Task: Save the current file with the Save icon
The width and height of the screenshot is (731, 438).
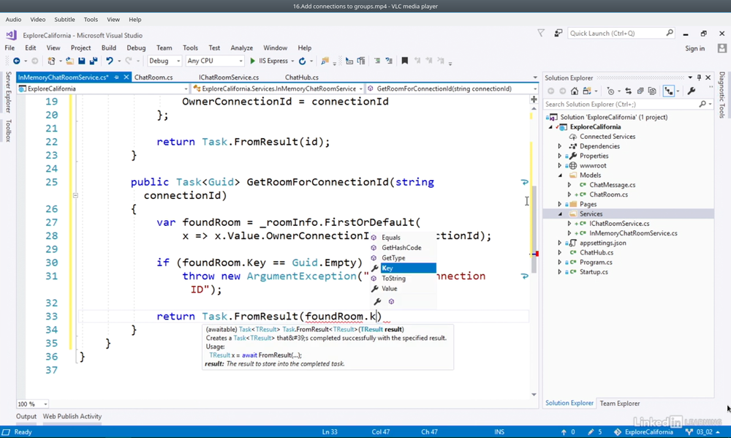Action: pos(82,61)
